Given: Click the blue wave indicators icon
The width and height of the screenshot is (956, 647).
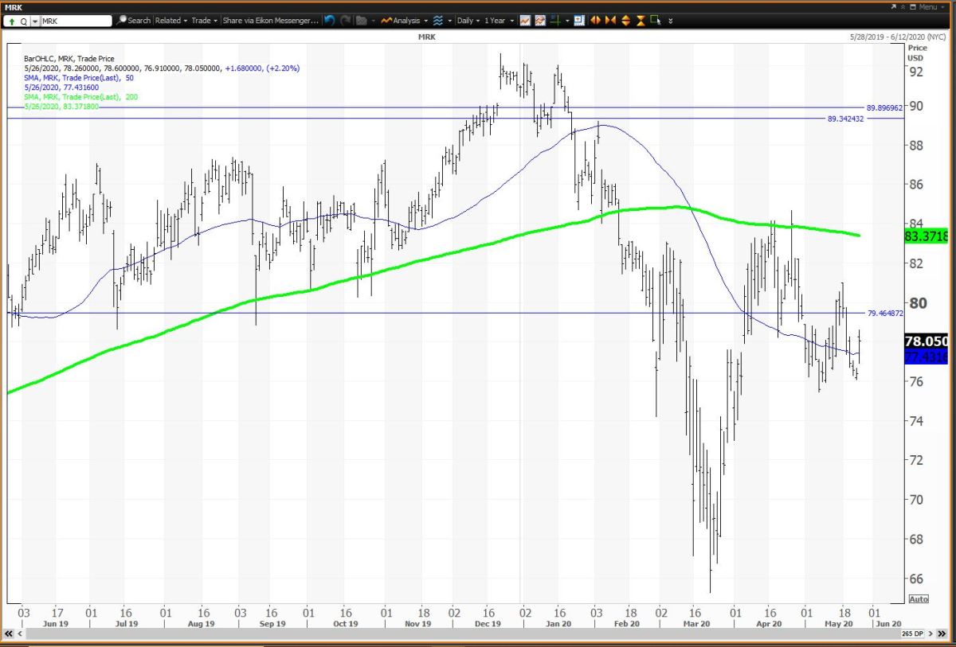Looking at the screenshot, I should [437, 20].
